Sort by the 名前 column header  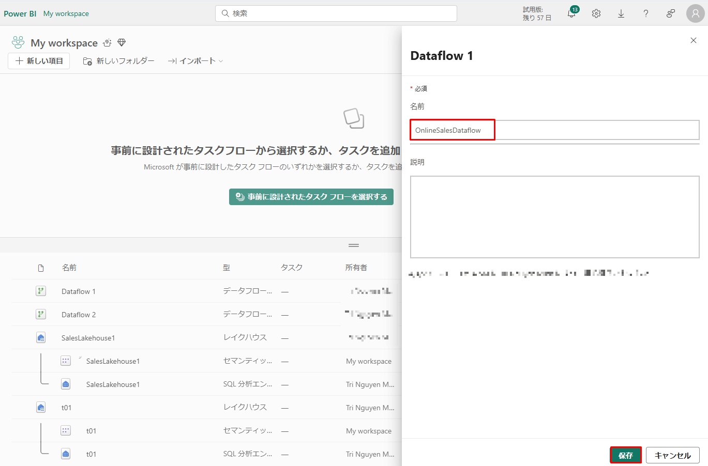coord(69,268)
